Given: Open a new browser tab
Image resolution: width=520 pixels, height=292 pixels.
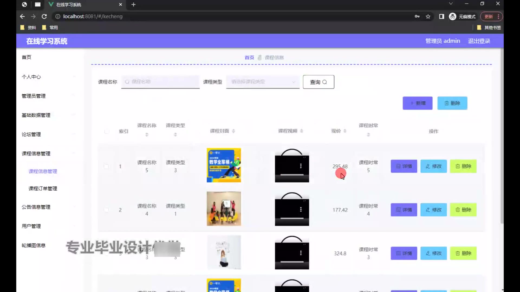Looking at the screenshot, I should (133, 5).
